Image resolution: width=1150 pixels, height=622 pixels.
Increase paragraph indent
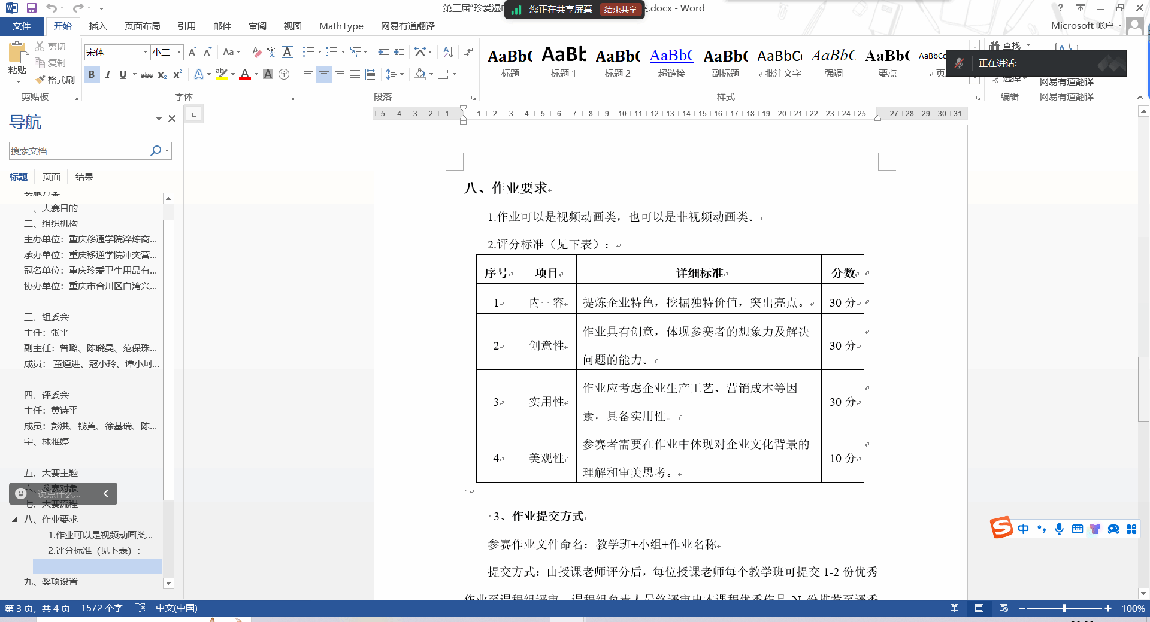(x=399, y=52)
